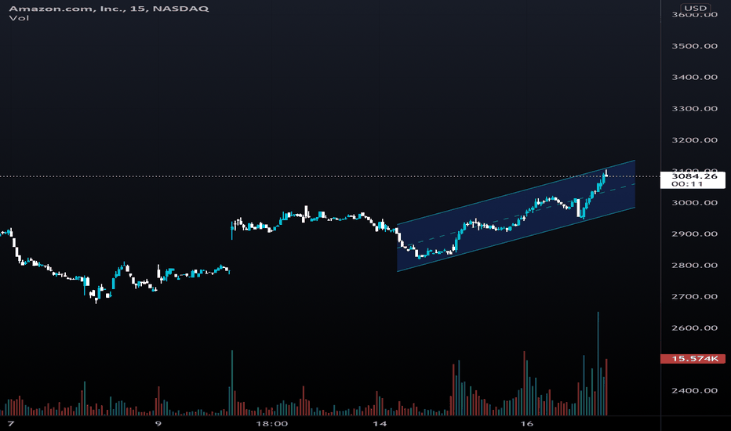Click the USD currency button
Viewport: 731px width, 431px height.
click(x=695, y=8)
